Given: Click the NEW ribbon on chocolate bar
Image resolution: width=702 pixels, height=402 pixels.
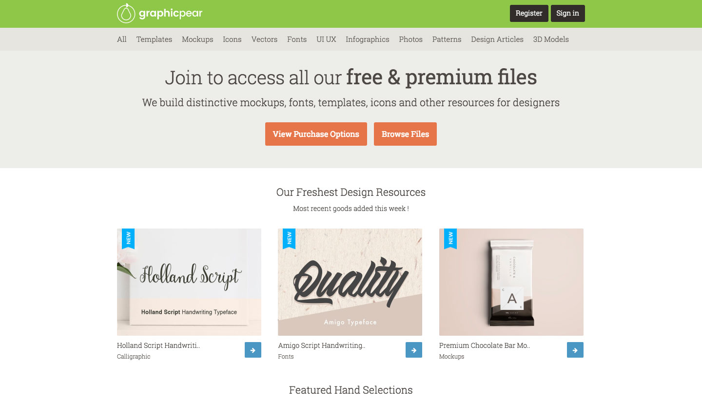Looking at the screenshot, I should [x=450, y=239].
